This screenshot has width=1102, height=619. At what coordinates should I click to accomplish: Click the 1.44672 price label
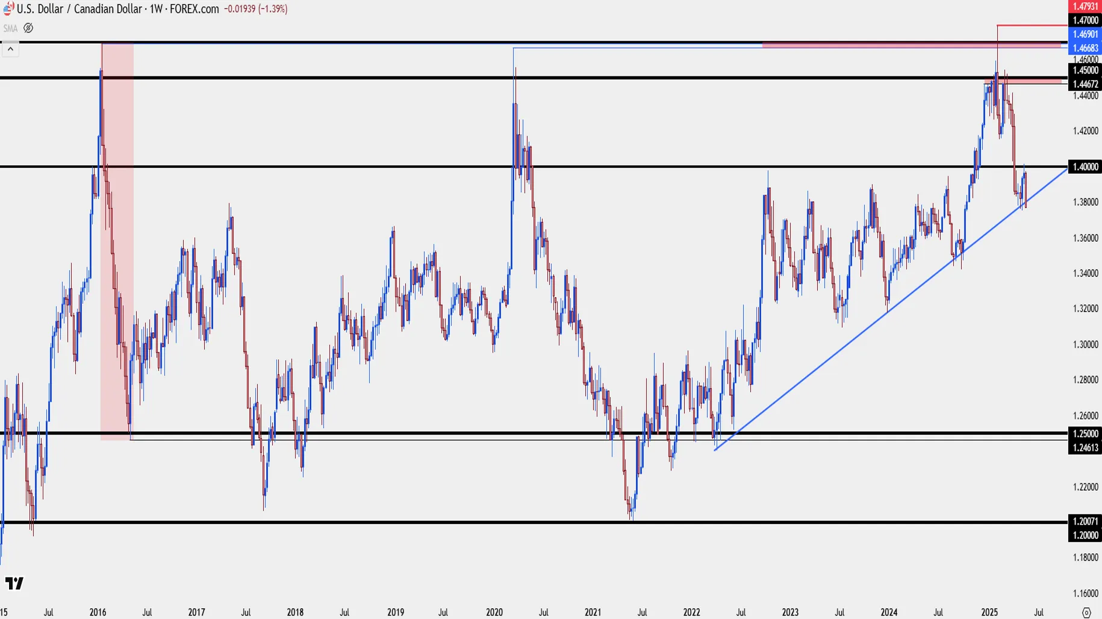tap(1085, 84)
